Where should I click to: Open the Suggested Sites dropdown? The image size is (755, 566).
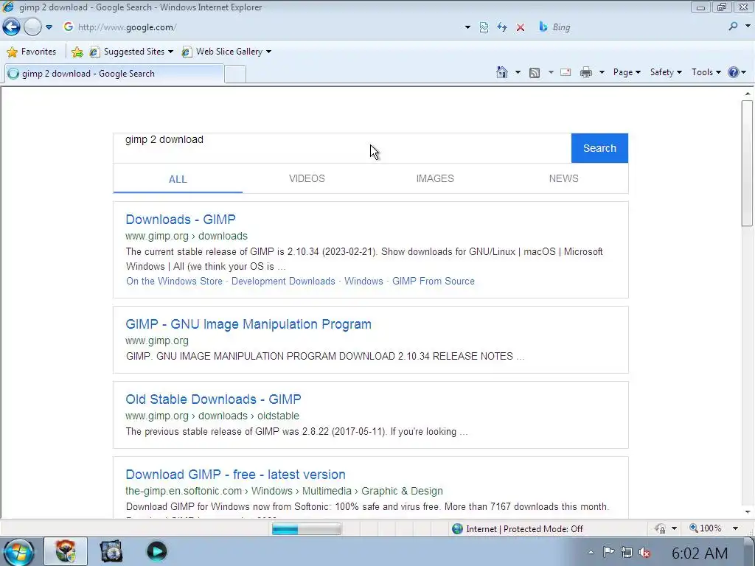click(x=131, y=52)
